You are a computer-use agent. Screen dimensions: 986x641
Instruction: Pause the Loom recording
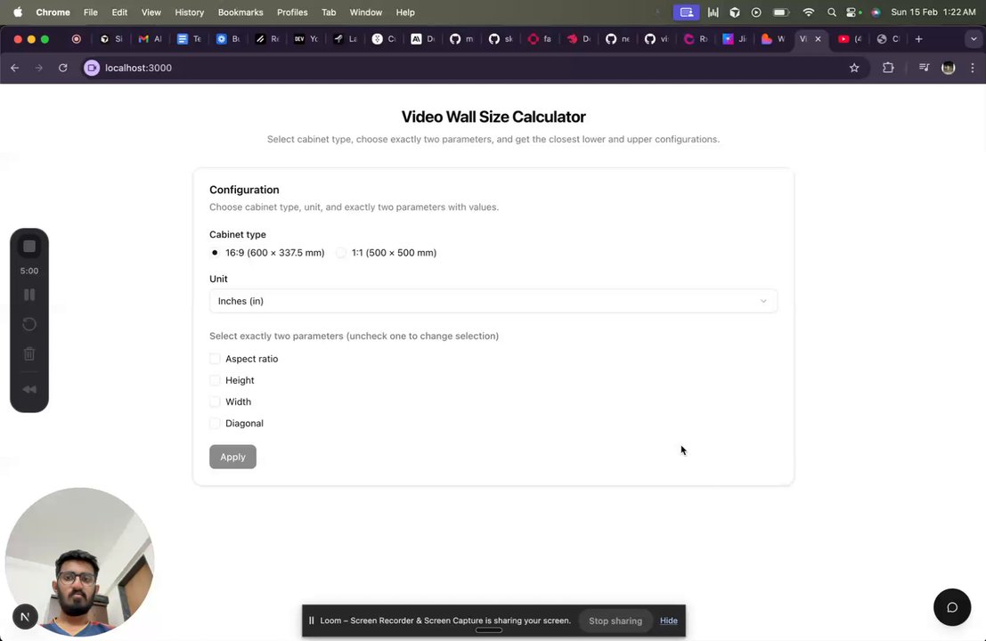coord(29,295)
